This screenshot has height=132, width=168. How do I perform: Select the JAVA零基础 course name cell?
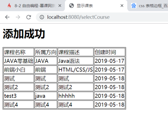(x=18, y=61)
